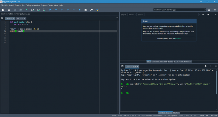This screenshot has height=117, width=218.
Task: Open the Help pane options menu
Action: click(216, 14)
